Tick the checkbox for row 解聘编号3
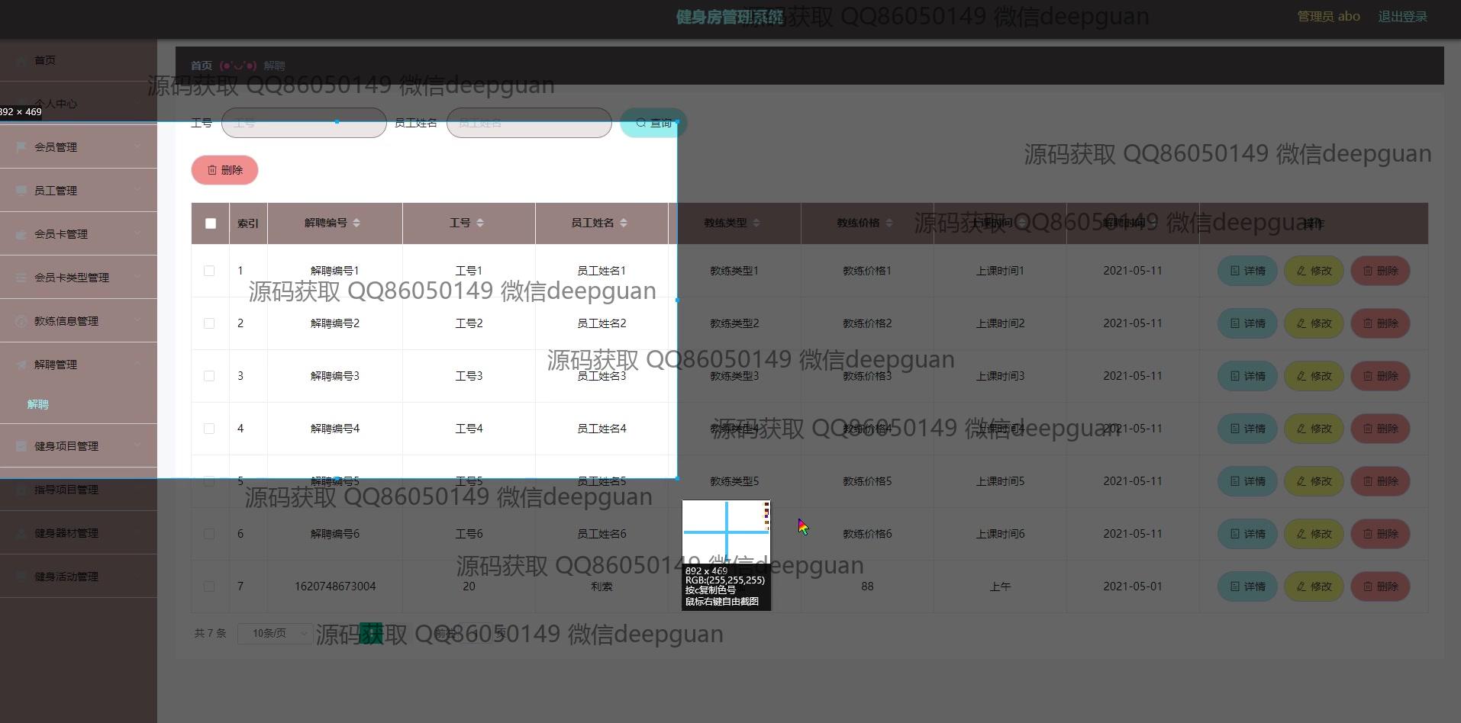The height and width of the screenshot is (723, 1461). click(209, 376)
